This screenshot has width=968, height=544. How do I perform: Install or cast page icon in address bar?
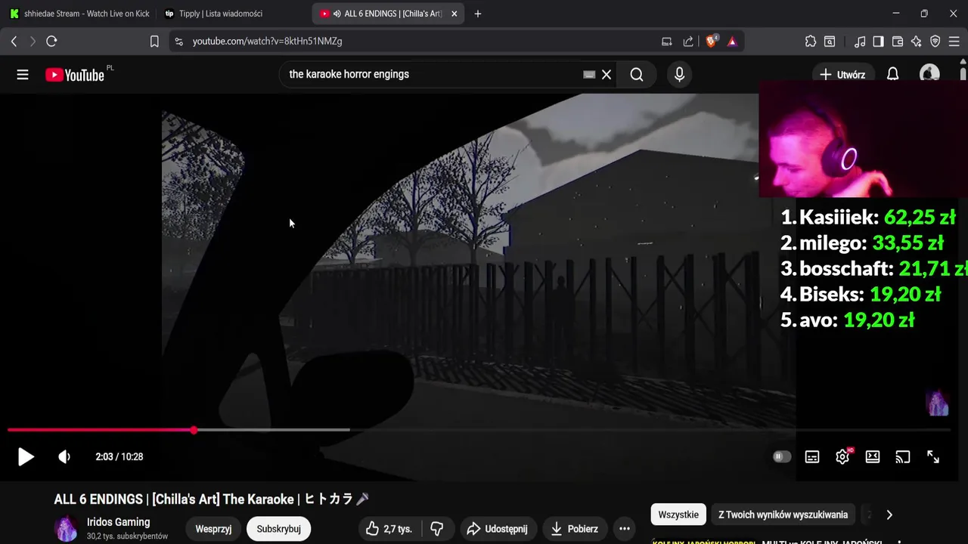tap(666, 42)
